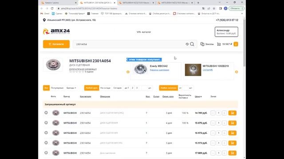Screen dimensions: 284x159
Task: Open Александр account balance box
Action: 226,32
